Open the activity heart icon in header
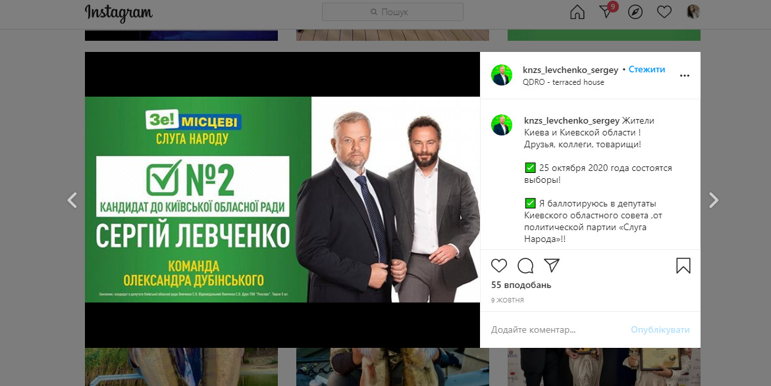771x386 pixels. 664,12
